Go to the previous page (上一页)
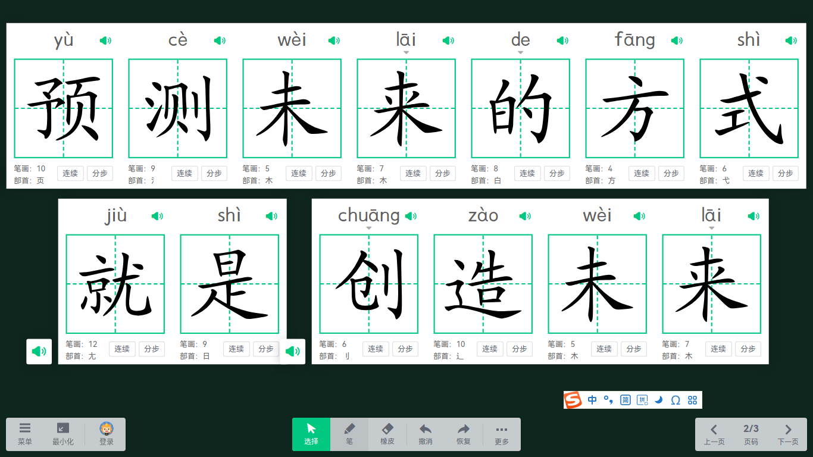Screen dimensions: 813x457 click(x=714, y=434)
